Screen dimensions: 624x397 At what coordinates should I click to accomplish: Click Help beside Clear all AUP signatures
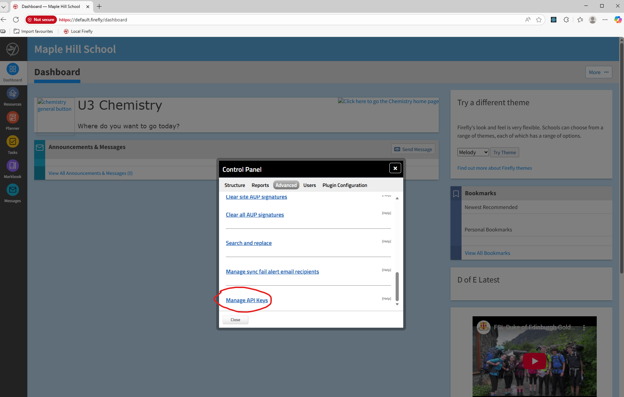click(386, 213)
